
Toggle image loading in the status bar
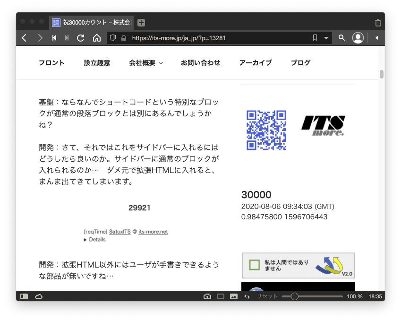coord(233,296)
